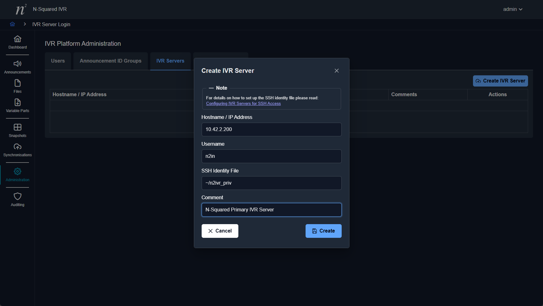This screenshot has width=543, height=306.
Task: Select the Administration gear icon
Action: (x=17, y=172)
